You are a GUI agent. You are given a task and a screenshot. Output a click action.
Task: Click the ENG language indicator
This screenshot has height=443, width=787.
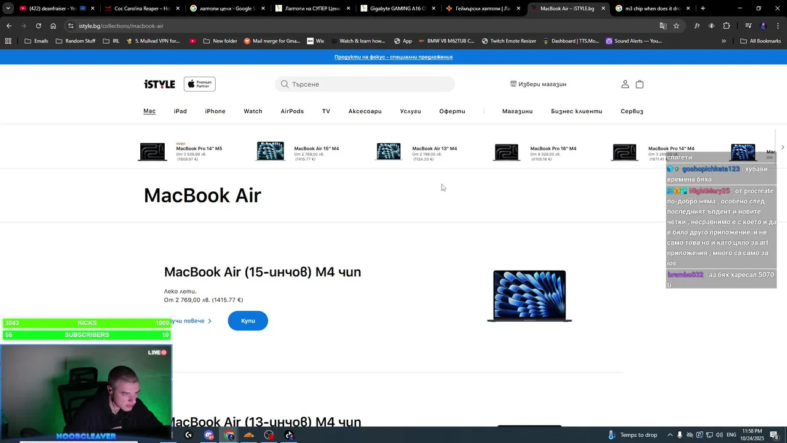[x=732, y=435]
